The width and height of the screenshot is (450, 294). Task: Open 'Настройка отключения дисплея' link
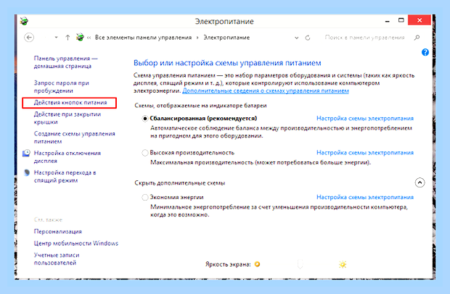click(x=67, y=157)
